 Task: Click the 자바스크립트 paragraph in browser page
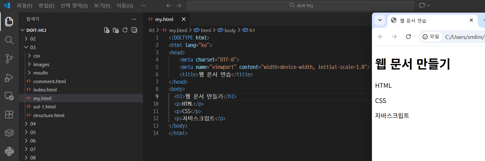click(x=392, y=116)
